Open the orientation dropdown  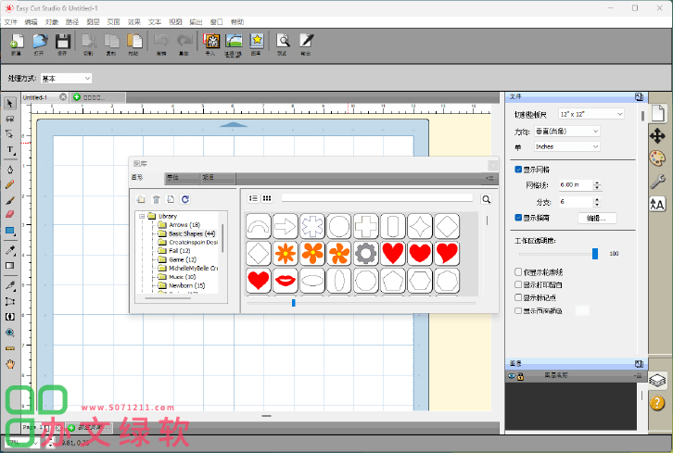tap(566, 132)
